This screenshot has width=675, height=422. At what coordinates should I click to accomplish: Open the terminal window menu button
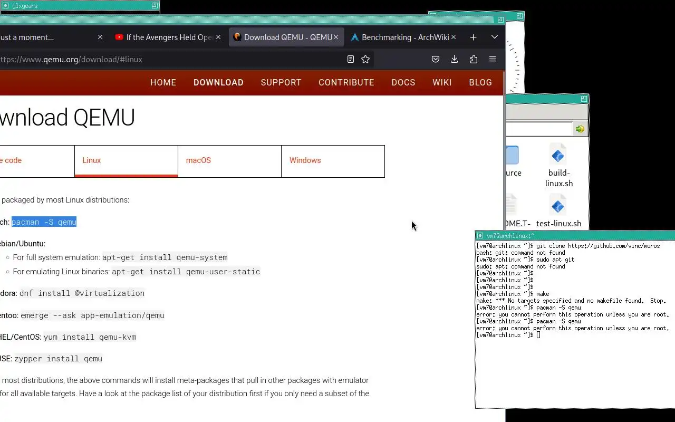480,235
